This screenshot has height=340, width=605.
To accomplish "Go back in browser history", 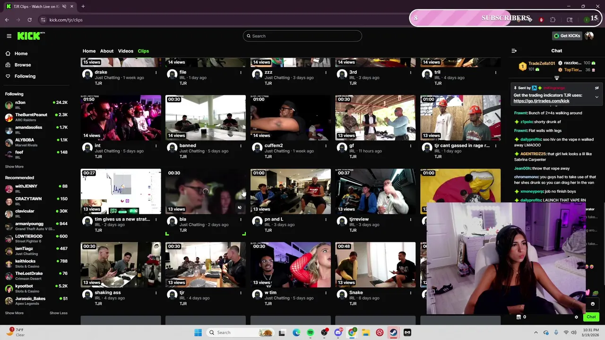I will 7,20.
